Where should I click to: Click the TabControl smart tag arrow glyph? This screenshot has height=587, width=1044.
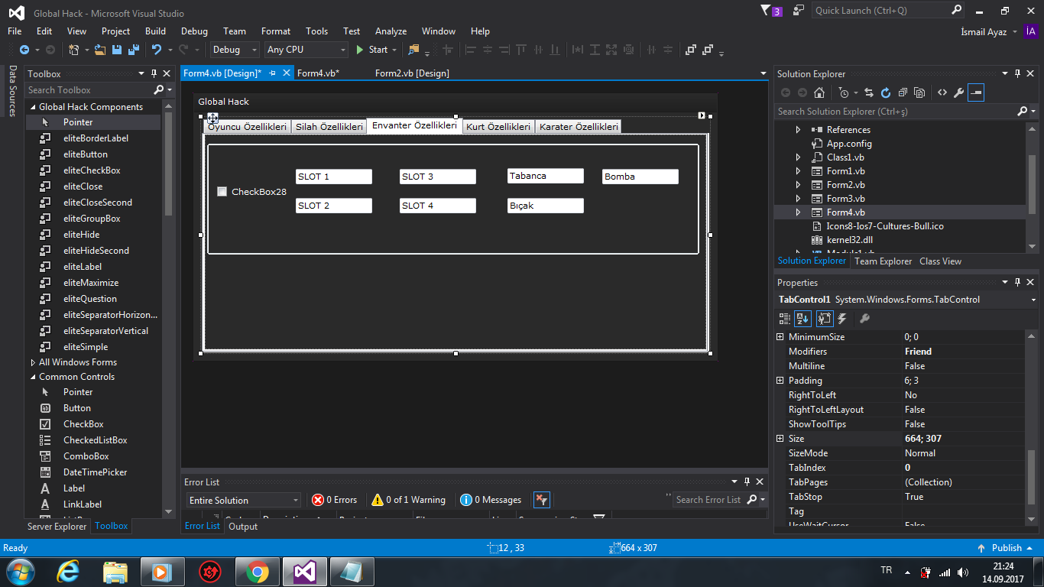coord(702,115)
